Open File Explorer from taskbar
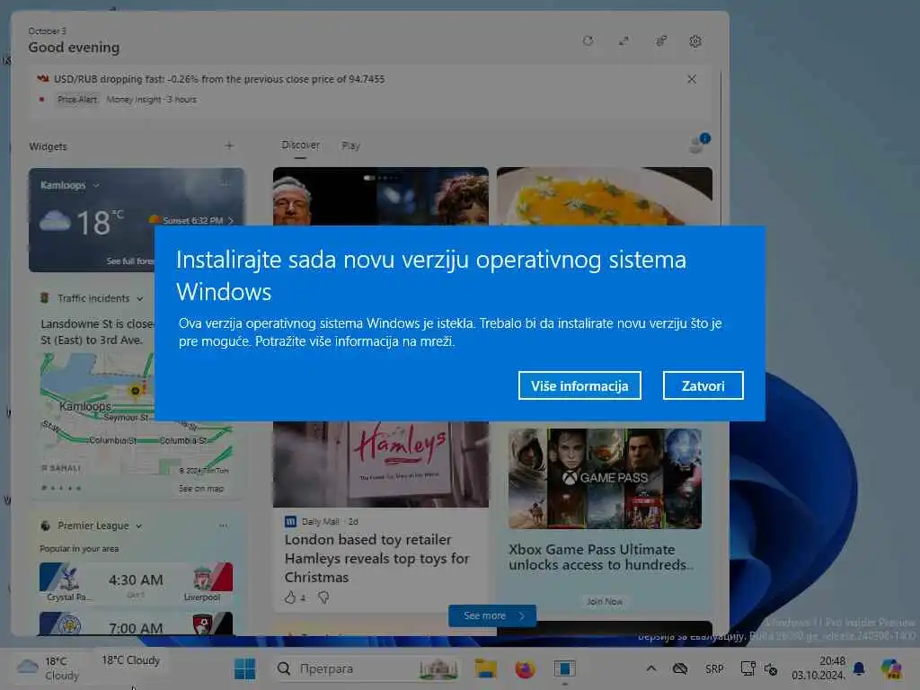Viewport: 920px width, 690px height. point(486,668)
